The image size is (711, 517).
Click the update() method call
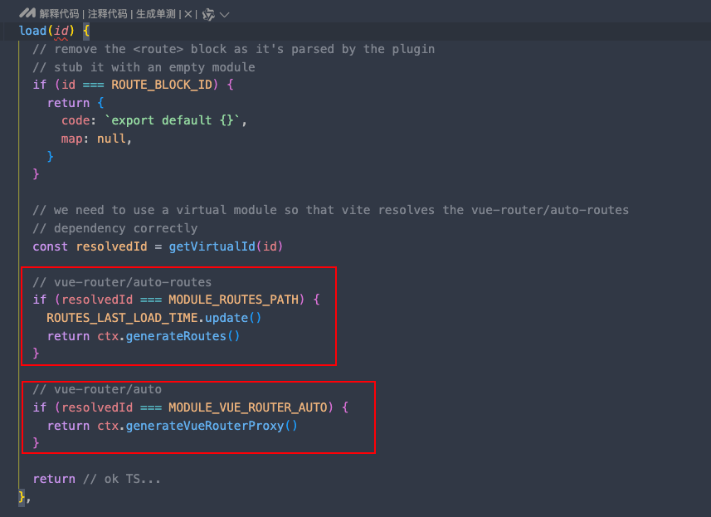[232, 318]
